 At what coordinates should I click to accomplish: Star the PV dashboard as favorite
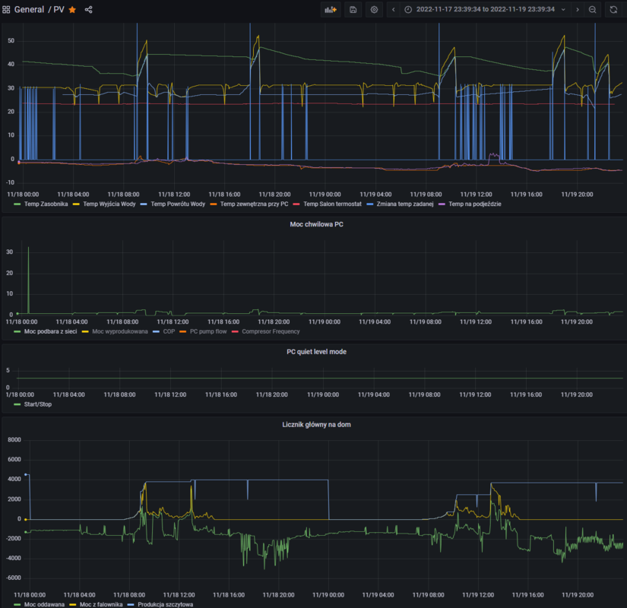click(x=72, y=10)
